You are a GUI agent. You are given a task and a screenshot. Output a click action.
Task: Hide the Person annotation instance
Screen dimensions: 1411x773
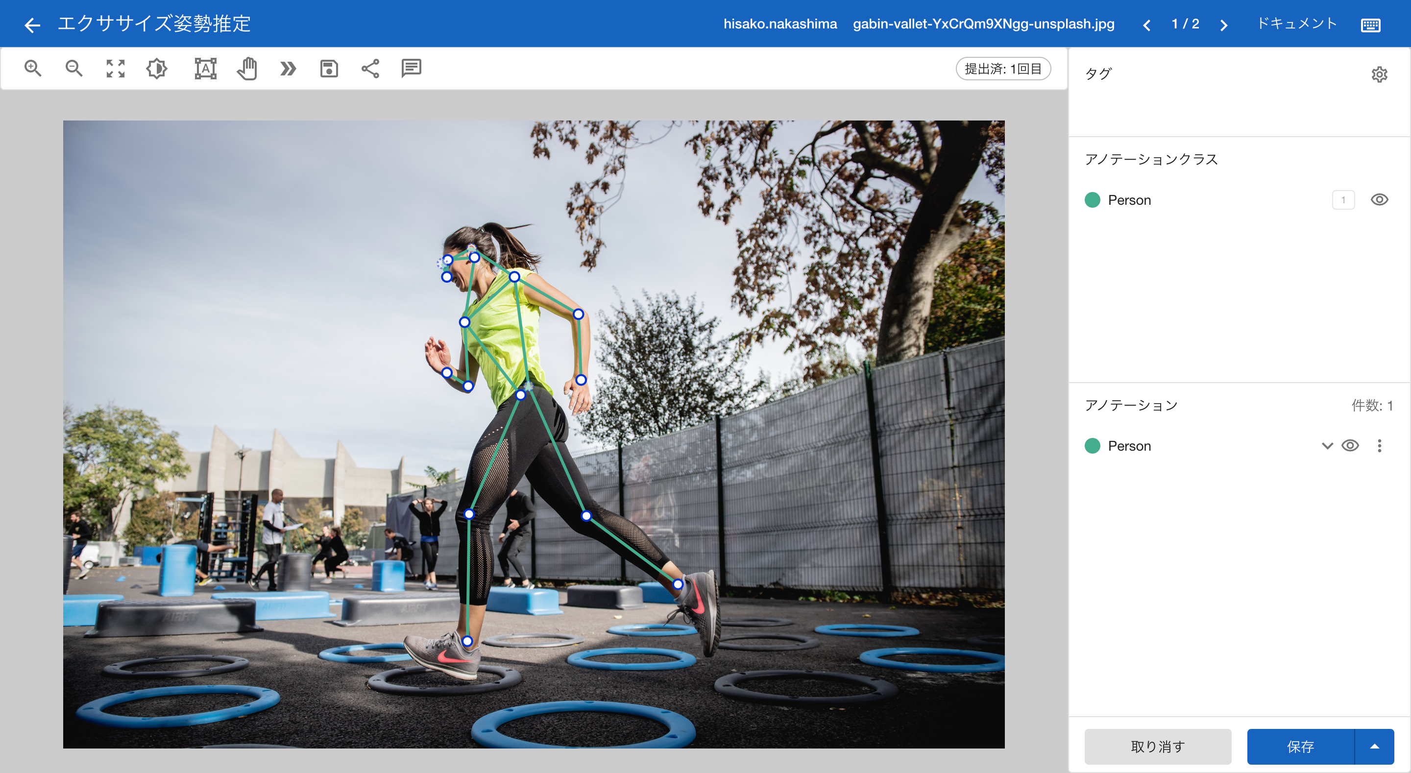click(x=1350, y=445)
